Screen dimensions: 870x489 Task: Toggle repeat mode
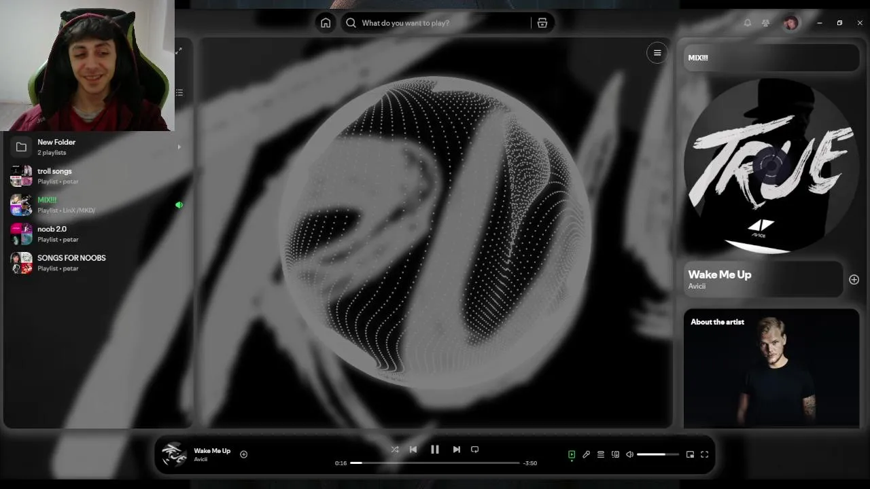pyautogui.click(x=475, y=449)
